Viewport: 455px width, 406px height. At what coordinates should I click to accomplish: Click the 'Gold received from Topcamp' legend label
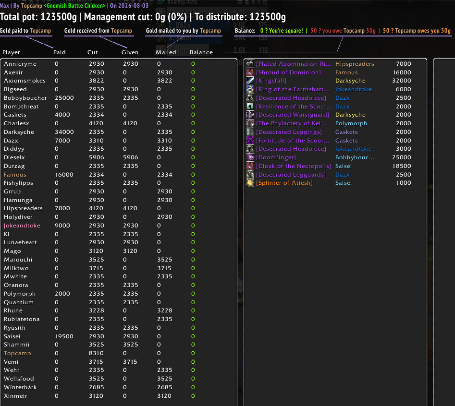(98, 31)
